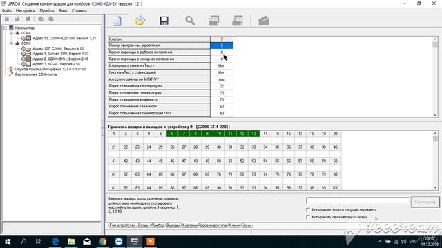Select Клапан value cell

coord(222,39)
